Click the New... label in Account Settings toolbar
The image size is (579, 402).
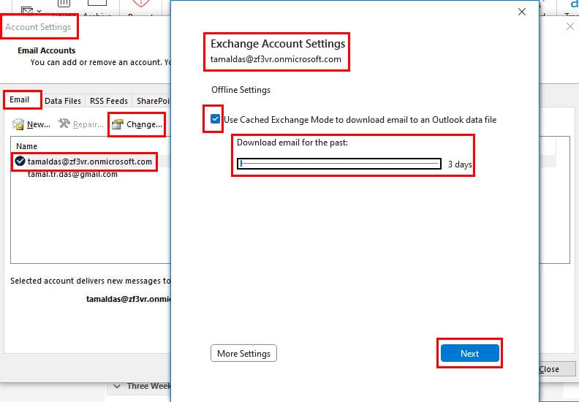[x=39, y=125]
